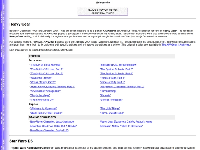Open Campaign Notes "Filling In Gomorrah"

pyautogui.click(x=121, y=126)
